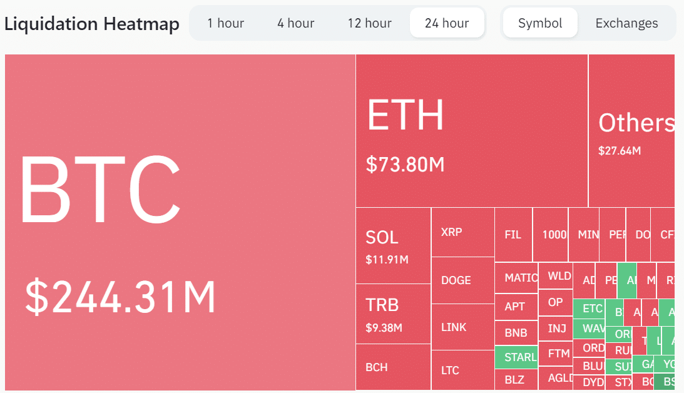Viewport: 684px width, 393px height.
Task: Switch to the 4 hour timeframe
Action: click(295, 23)
